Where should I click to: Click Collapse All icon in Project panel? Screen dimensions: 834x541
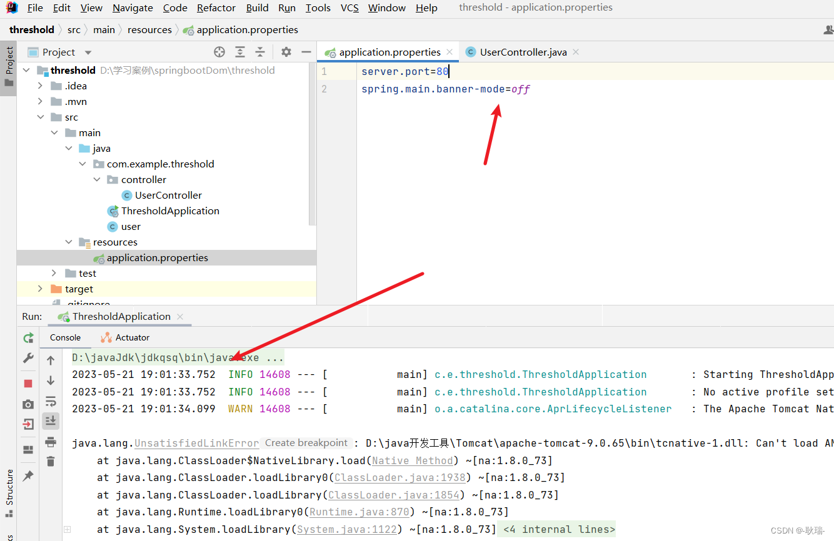coord(260,52)
